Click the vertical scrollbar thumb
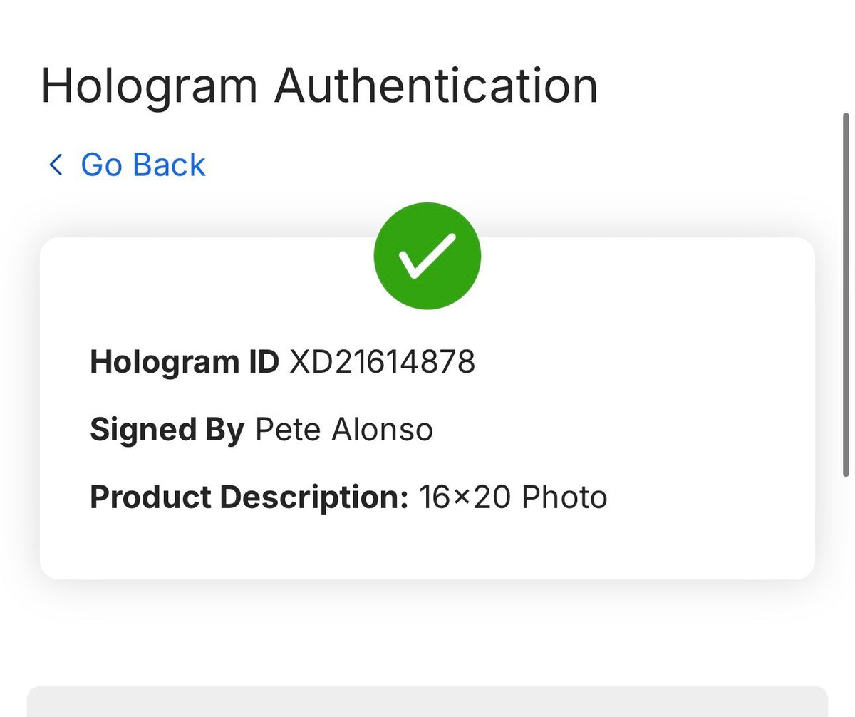The height and width of the screenshot is (717, 855). pyautogui.click(x=846, y=294)
